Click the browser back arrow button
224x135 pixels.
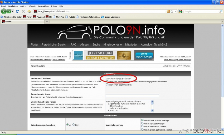tap(4, 11)
